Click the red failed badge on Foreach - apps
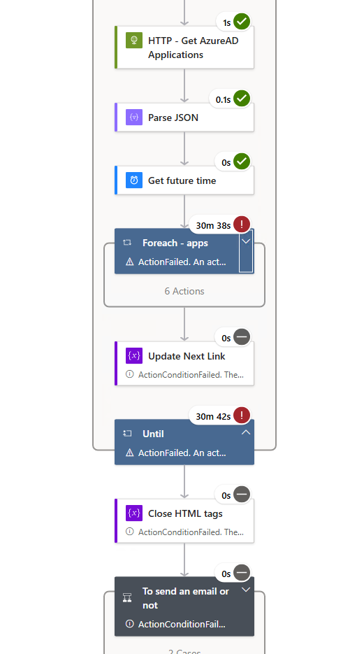This screenshot has height=654, width=357. click(x=242, y=225)
